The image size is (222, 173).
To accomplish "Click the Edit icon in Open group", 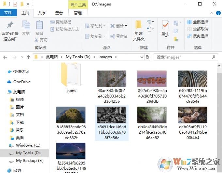I will click(176, 31).
